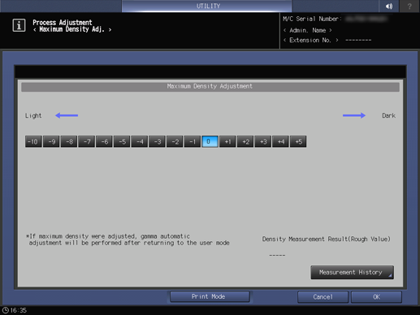Set density level to -10
Image resolution: width=420 pixels, height=315 pixels.
point(33,141)
